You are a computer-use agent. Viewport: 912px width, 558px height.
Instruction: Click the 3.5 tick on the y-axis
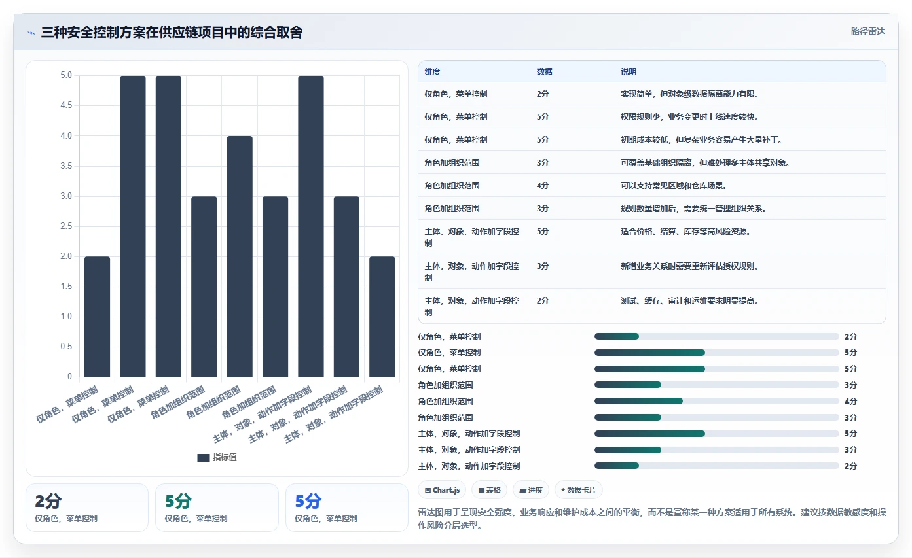(66, 166)
